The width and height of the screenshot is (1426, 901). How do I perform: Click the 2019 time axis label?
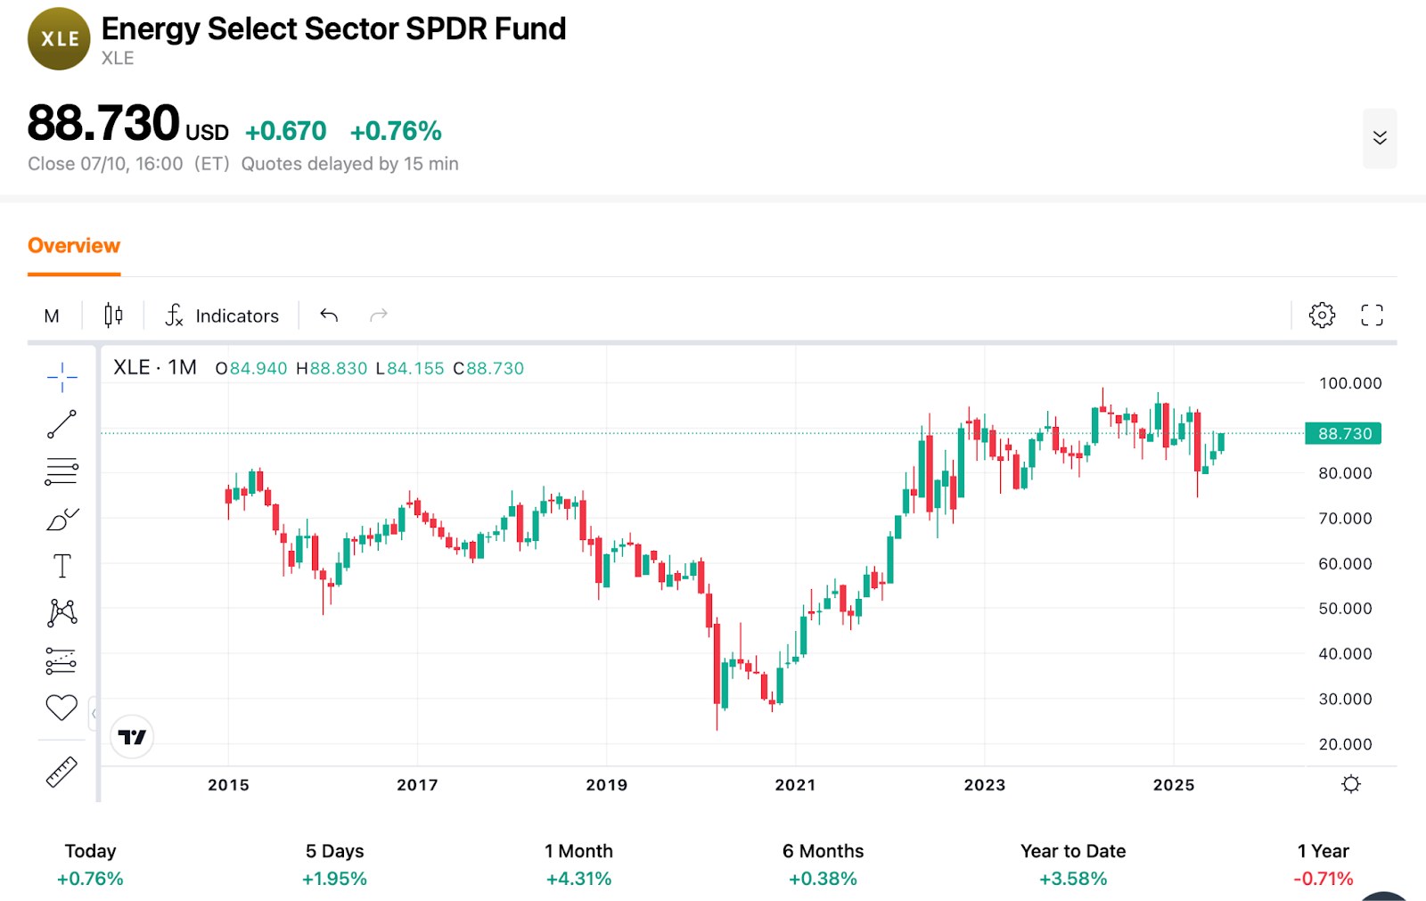coord(606,785)
